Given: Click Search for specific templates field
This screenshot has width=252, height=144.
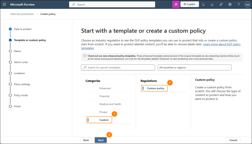Looking at the screenshot, I should [x=118, y=68].
